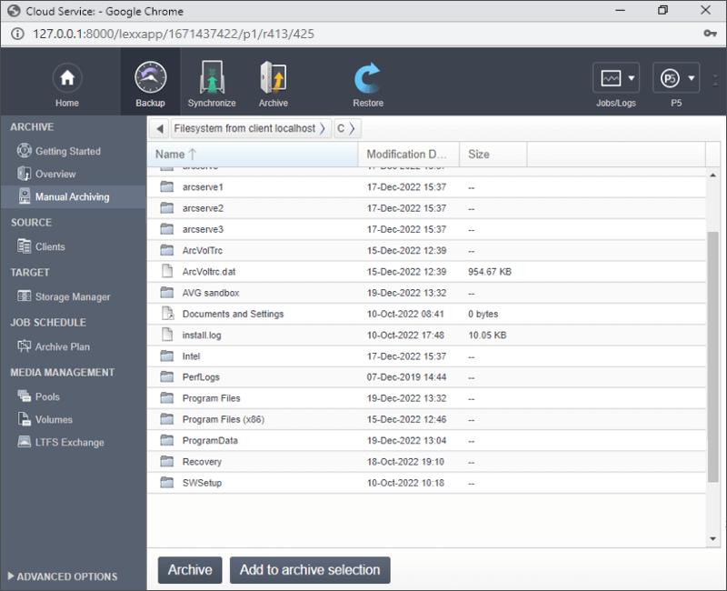The height and width of the screenshot is (591, 727).
Task: Select the Backup clock icon
Action: pos(150,77)
